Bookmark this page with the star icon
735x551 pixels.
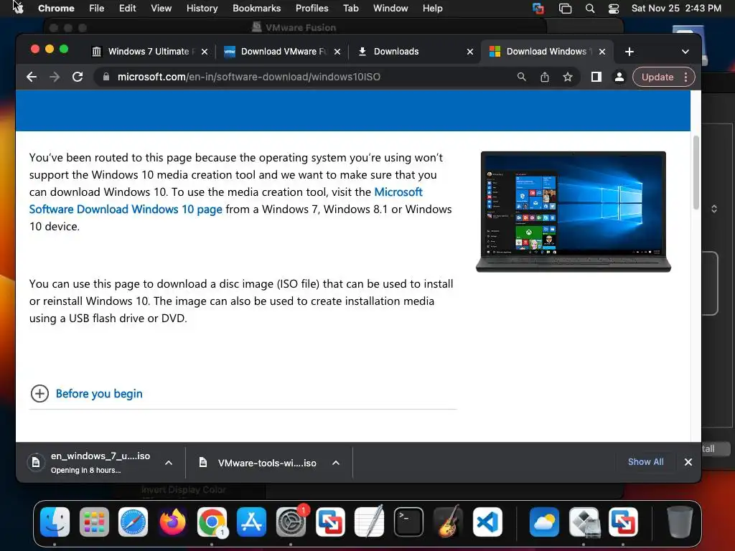[x=568, y=77]
